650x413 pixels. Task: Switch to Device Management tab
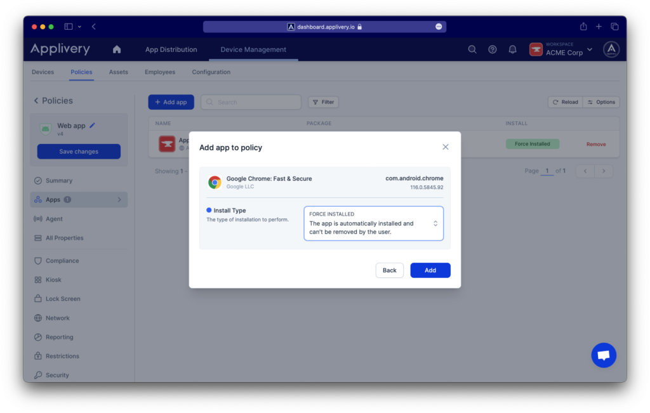(253, 49)
